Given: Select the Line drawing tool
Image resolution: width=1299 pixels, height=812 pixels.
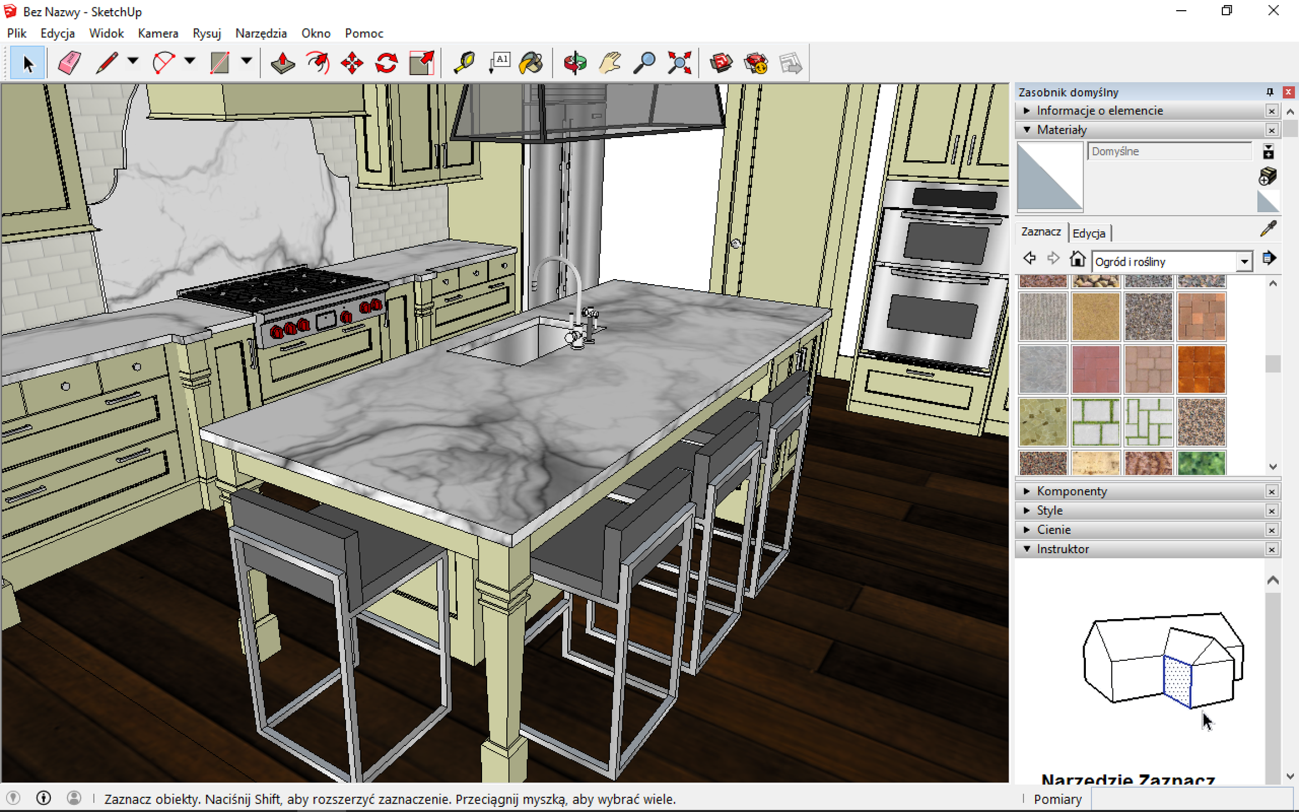Looking at the screenshot, I should click(107, 62).
